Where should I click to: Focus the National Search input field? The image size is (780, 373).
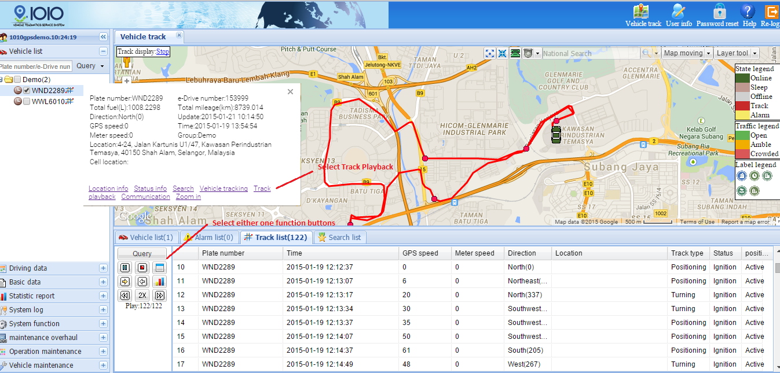click(591, 53)
